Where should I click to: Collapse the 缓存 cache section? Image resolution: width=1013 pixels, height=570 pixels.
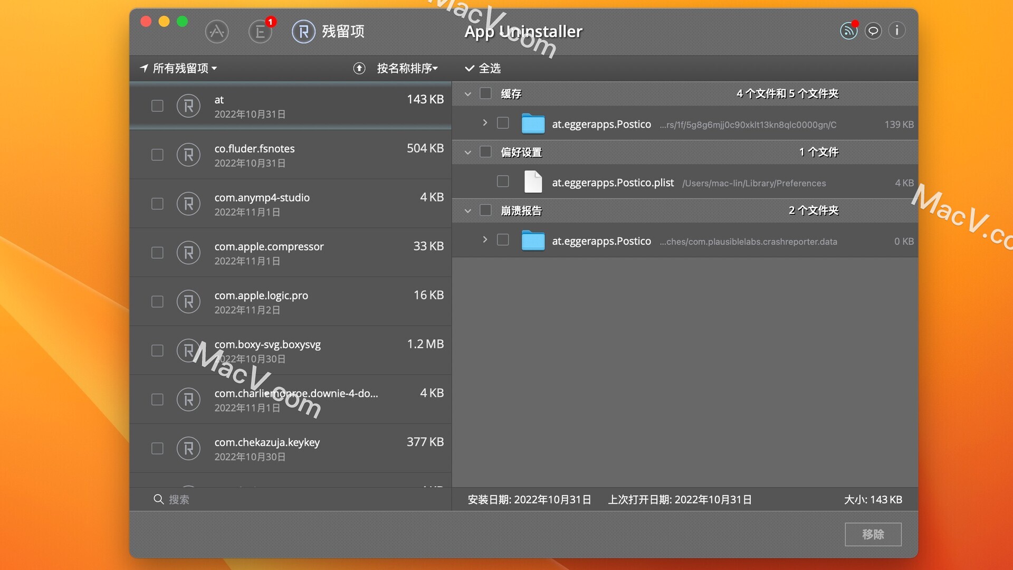467,94
